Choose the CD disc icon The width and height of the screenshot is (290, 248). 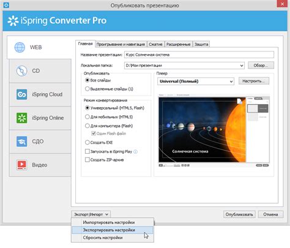click(x=21, y=71)
